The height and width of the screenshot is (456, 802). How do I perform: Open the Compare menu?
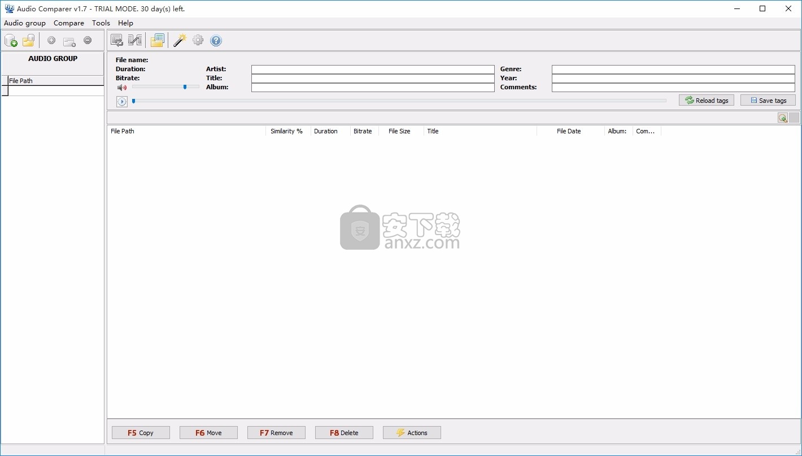69,23
